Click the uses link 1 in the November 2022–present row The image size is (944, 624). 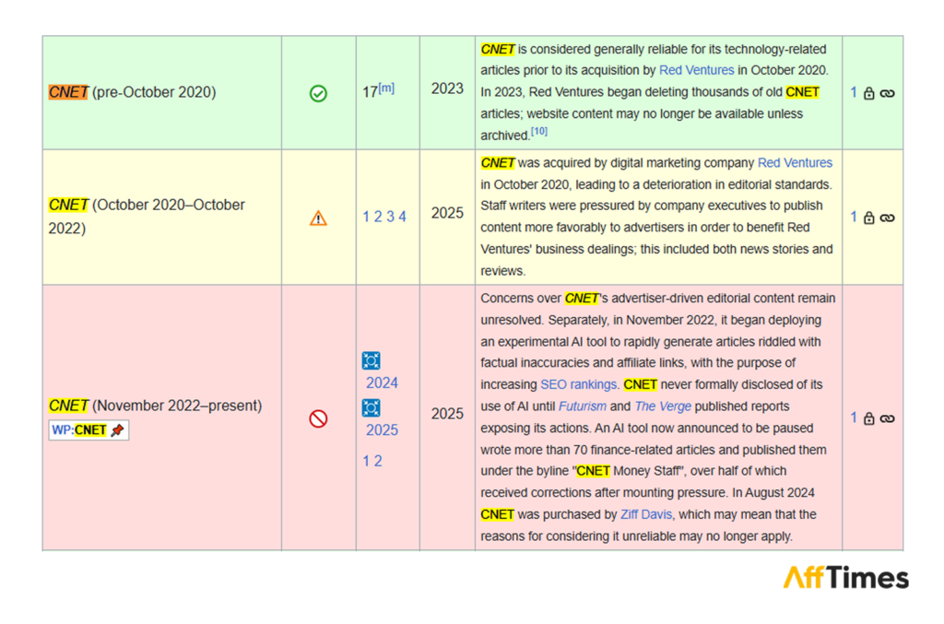tap(853, 418)
